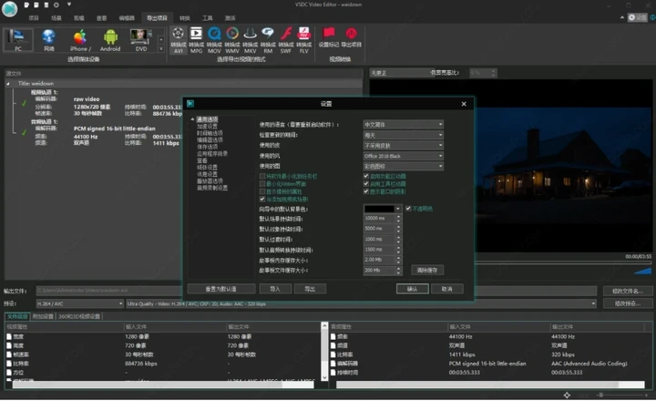Pick the Android export device
This screenshot has height=401, width=656.
point(110,40)
